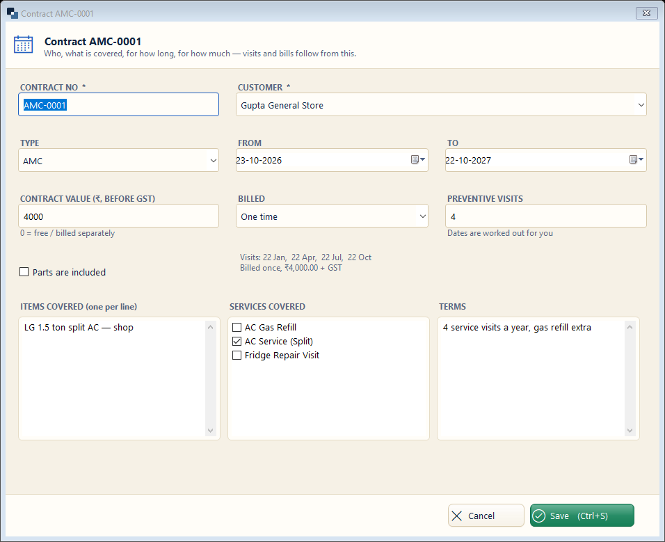665x542 pixels.
Task: Check the AC Gas Refill service
Action: [x=237, y=328]
